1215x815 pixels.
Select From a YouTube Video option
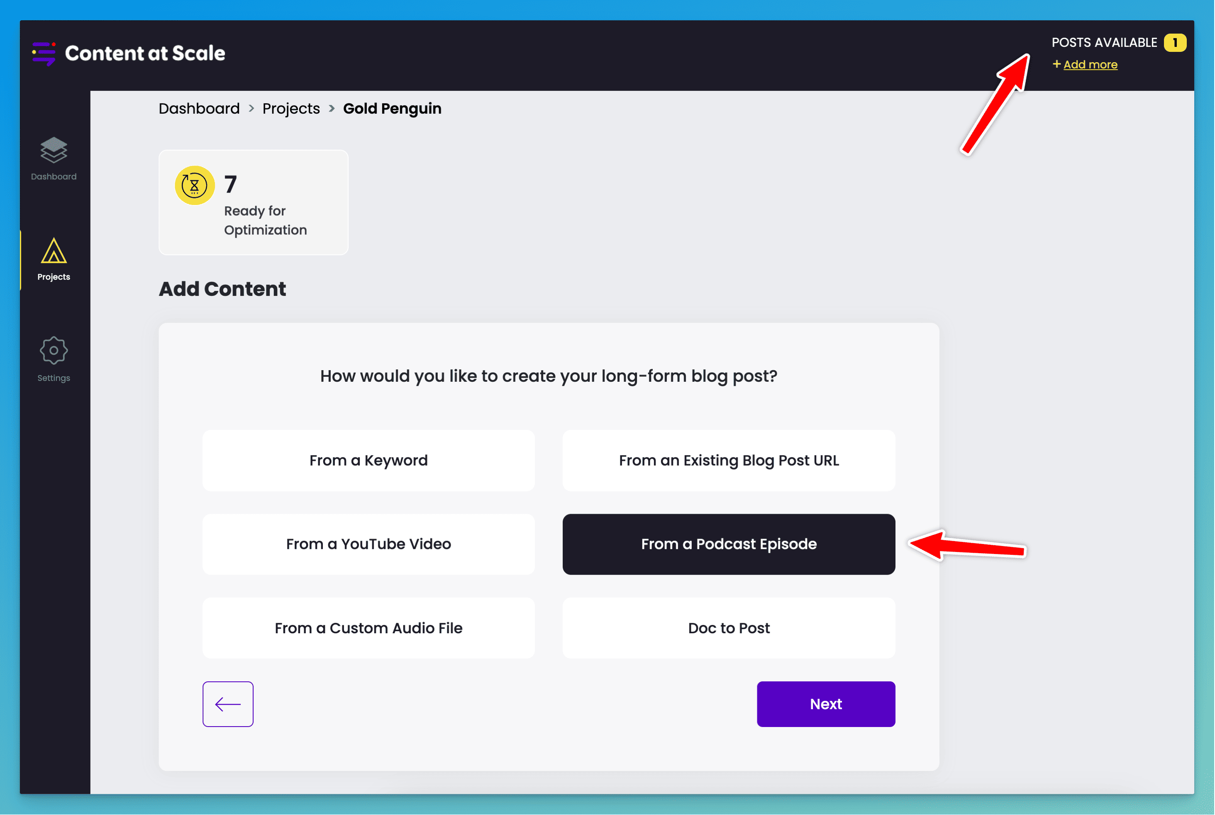368,544
